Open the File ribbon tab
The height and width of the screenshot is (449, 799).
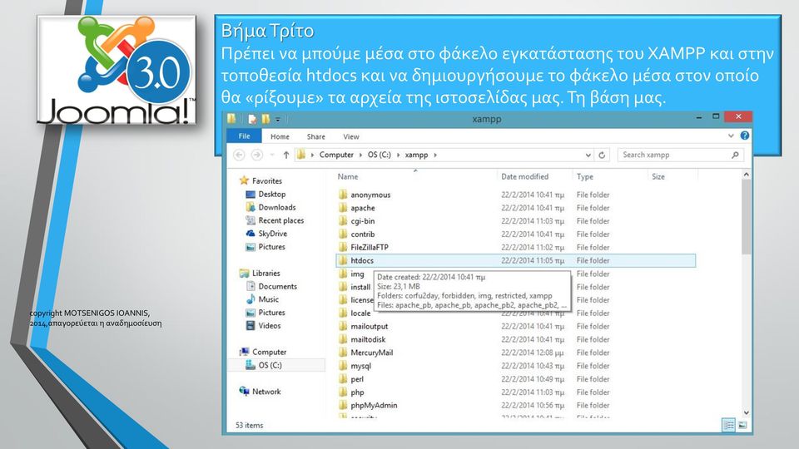pos(244,136)
